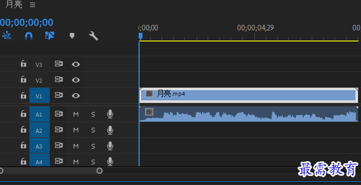Toggle sync lock on V1

(59, 95)
